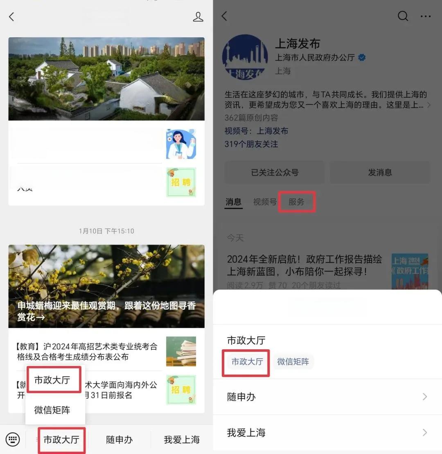Tap the back arrow on the 上海发布 profile page
This screenshot has height=454, width=442.
[x=224, y=16]
